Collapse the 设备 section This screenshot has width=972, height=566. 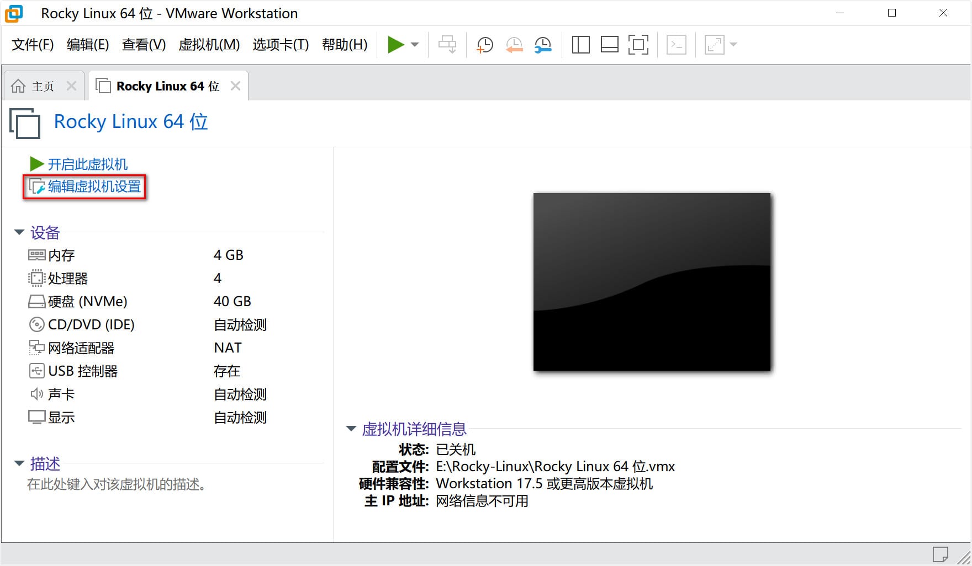[19, 232]
